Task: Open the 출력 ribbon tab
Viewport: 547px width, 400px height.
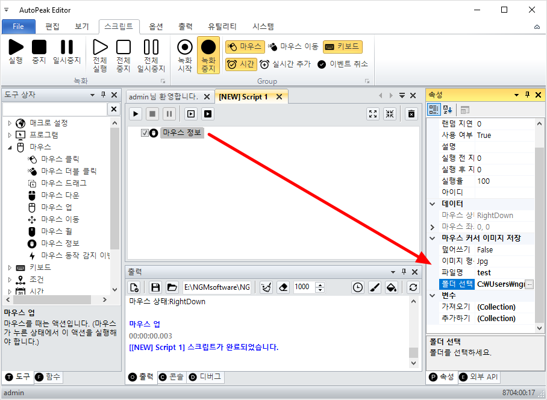Action: point(185,27)
